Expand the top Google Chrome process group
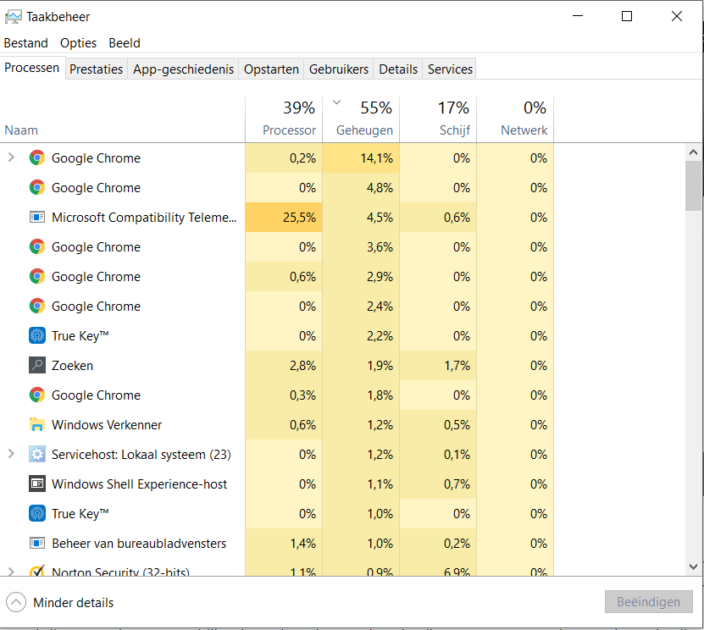Screen dimensions: 704x630 (x=11, y=157)
